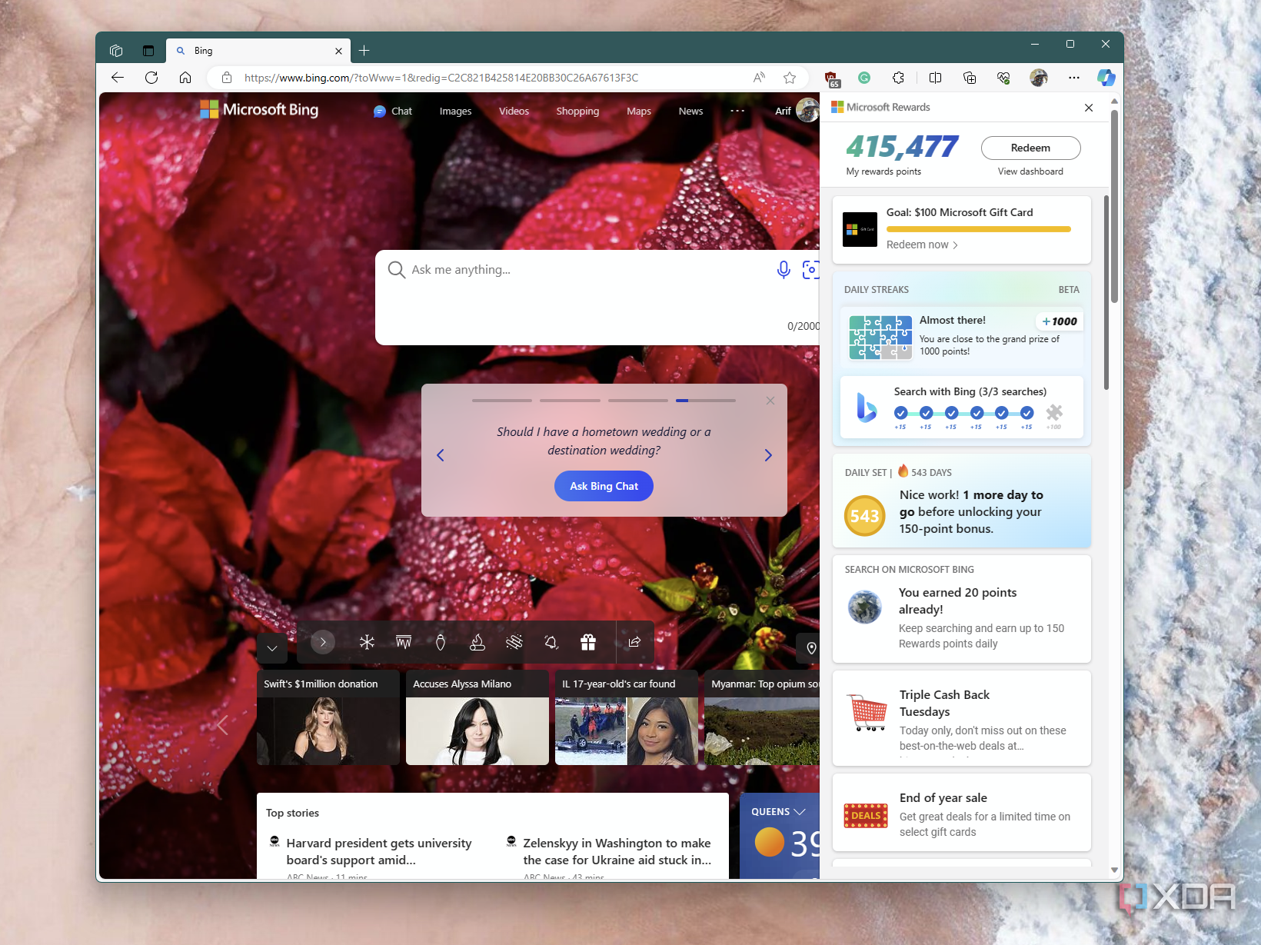Select the Shopping menu item
The height and width of the screenshot is (945, 1261).
[577, 111]
